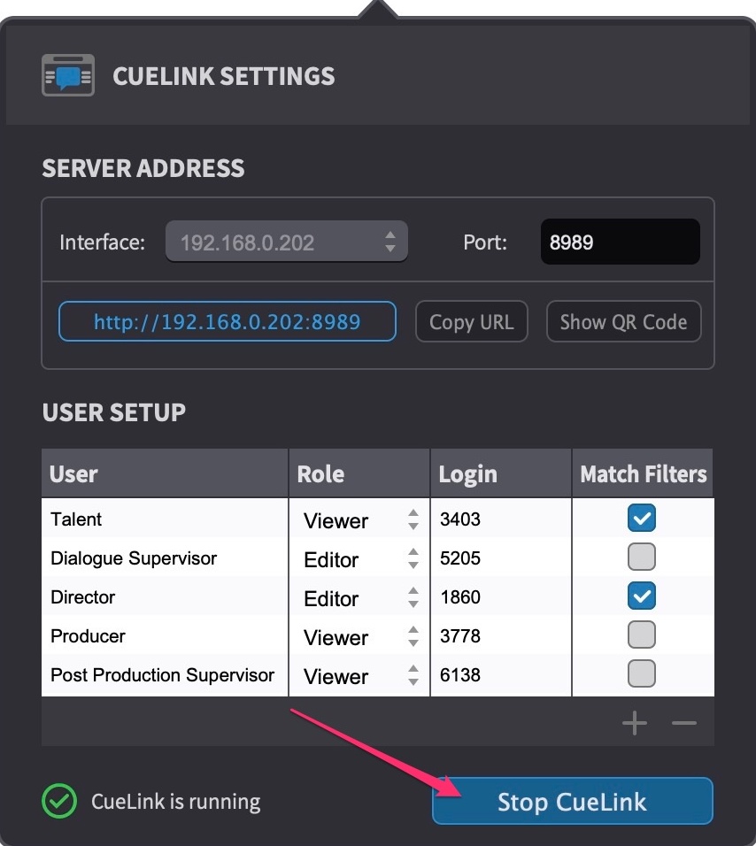
Task: Click the CueLink is running status text
Action: coord(176,801)
